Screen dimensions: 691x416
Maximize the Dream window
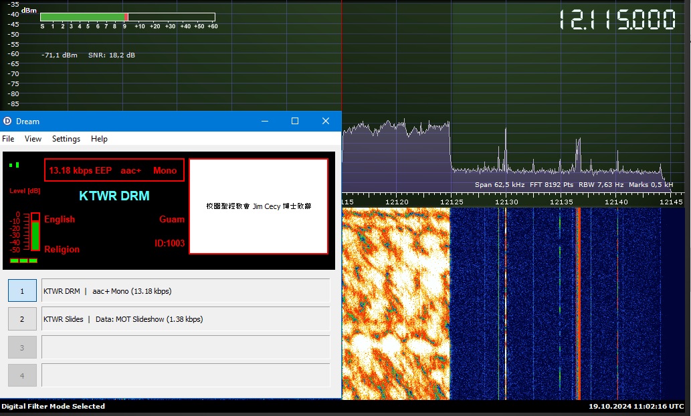(x=295, y=121)
